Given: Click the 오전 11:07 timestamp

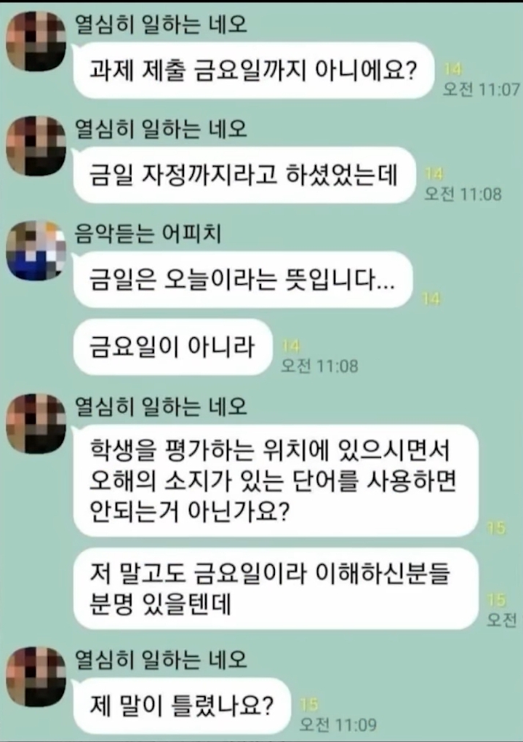Looking at the screenshot, I should [x=481, y=89].
